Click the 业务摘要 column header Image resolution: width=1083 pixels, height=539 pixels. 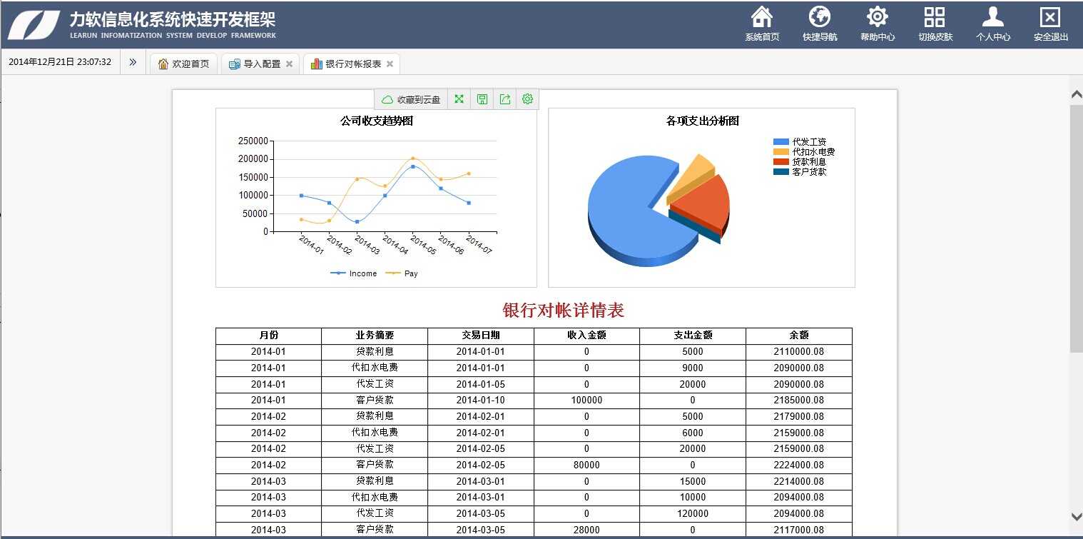tap(375, 336)
